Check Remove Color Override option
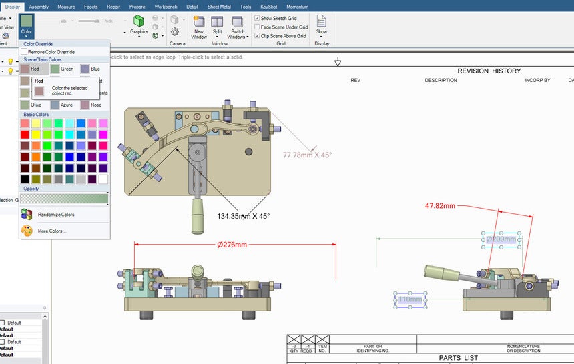574x364 pixels. [x=25, y=52]
